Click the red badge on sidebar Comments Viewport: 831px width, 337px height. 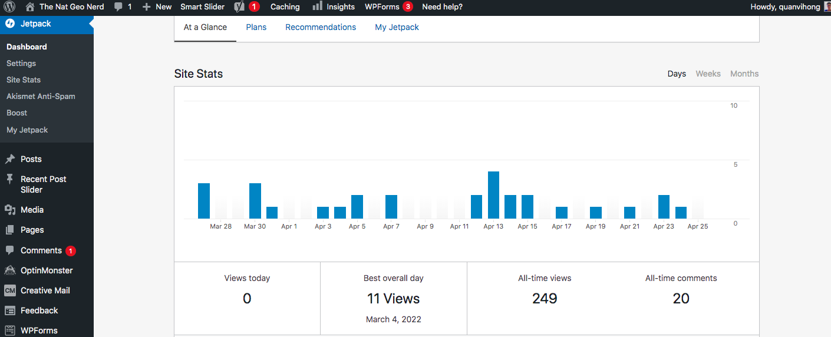[x=71, y=251]
